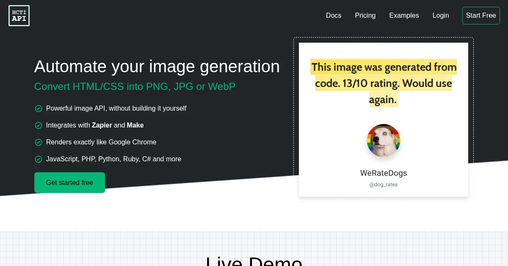Image resolution: width=508 pixels, height=266 pixels.
Task: Follow the Zapier link
Action: [102, 125]
